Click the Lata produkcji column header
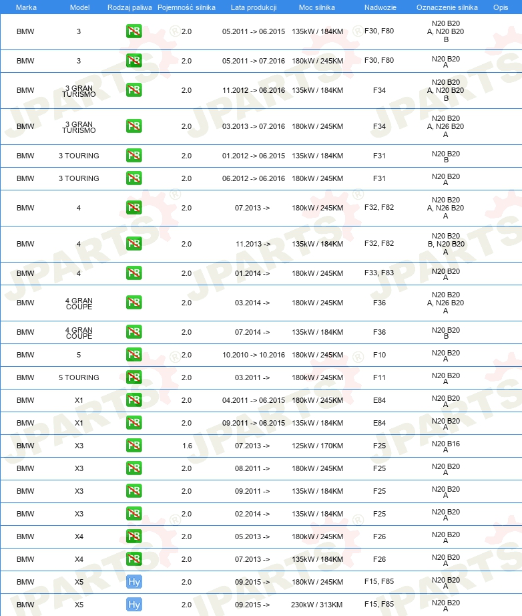This screenshot has height=616, width=522. click(x=254, y=7)
